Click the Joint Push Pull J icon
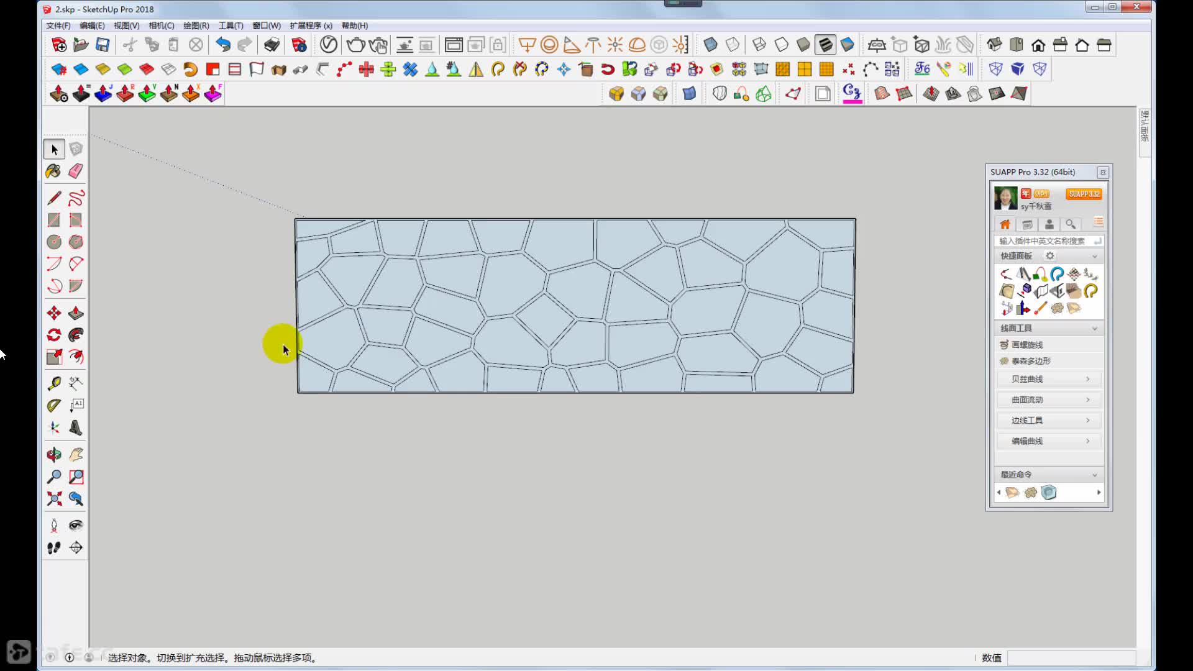 [103, 94]
